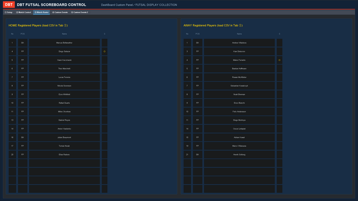
Task: Click the Elias Radovic name cell
Action: click(x=64, y=155)
